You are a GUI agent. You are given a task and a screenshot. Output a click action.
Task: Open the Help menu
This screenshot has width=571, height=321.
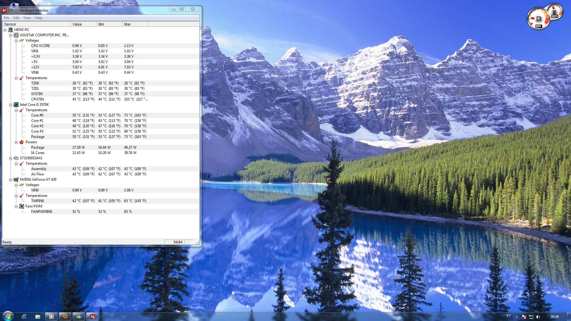click(x=39, y=18)
